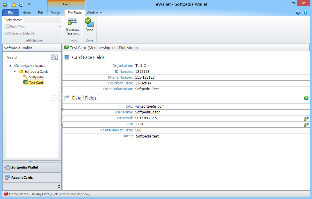Click the ID Number value 1212123
The width and height of the screenshot is (312, 199).
(142, 71)
